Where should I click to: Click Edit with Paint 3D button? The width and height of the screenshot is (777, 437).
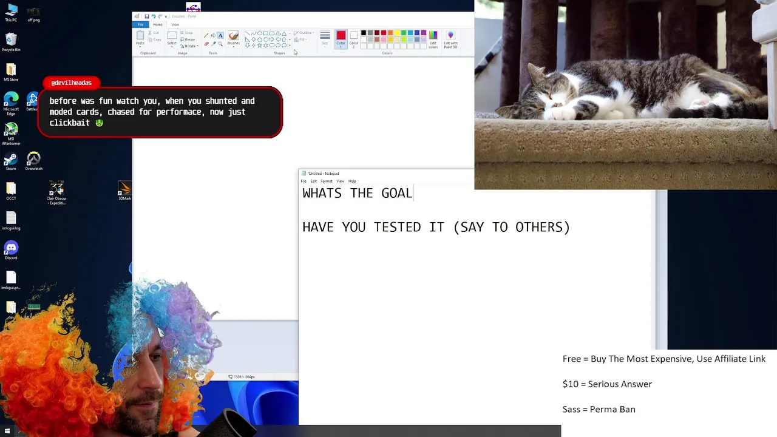(x=450, y=39)
